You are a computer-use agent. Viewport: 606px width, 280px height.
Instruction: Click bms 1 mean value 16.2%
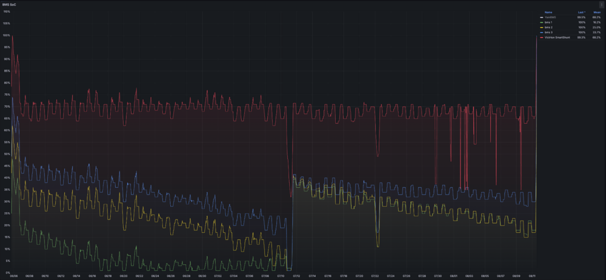pos(598,22)
